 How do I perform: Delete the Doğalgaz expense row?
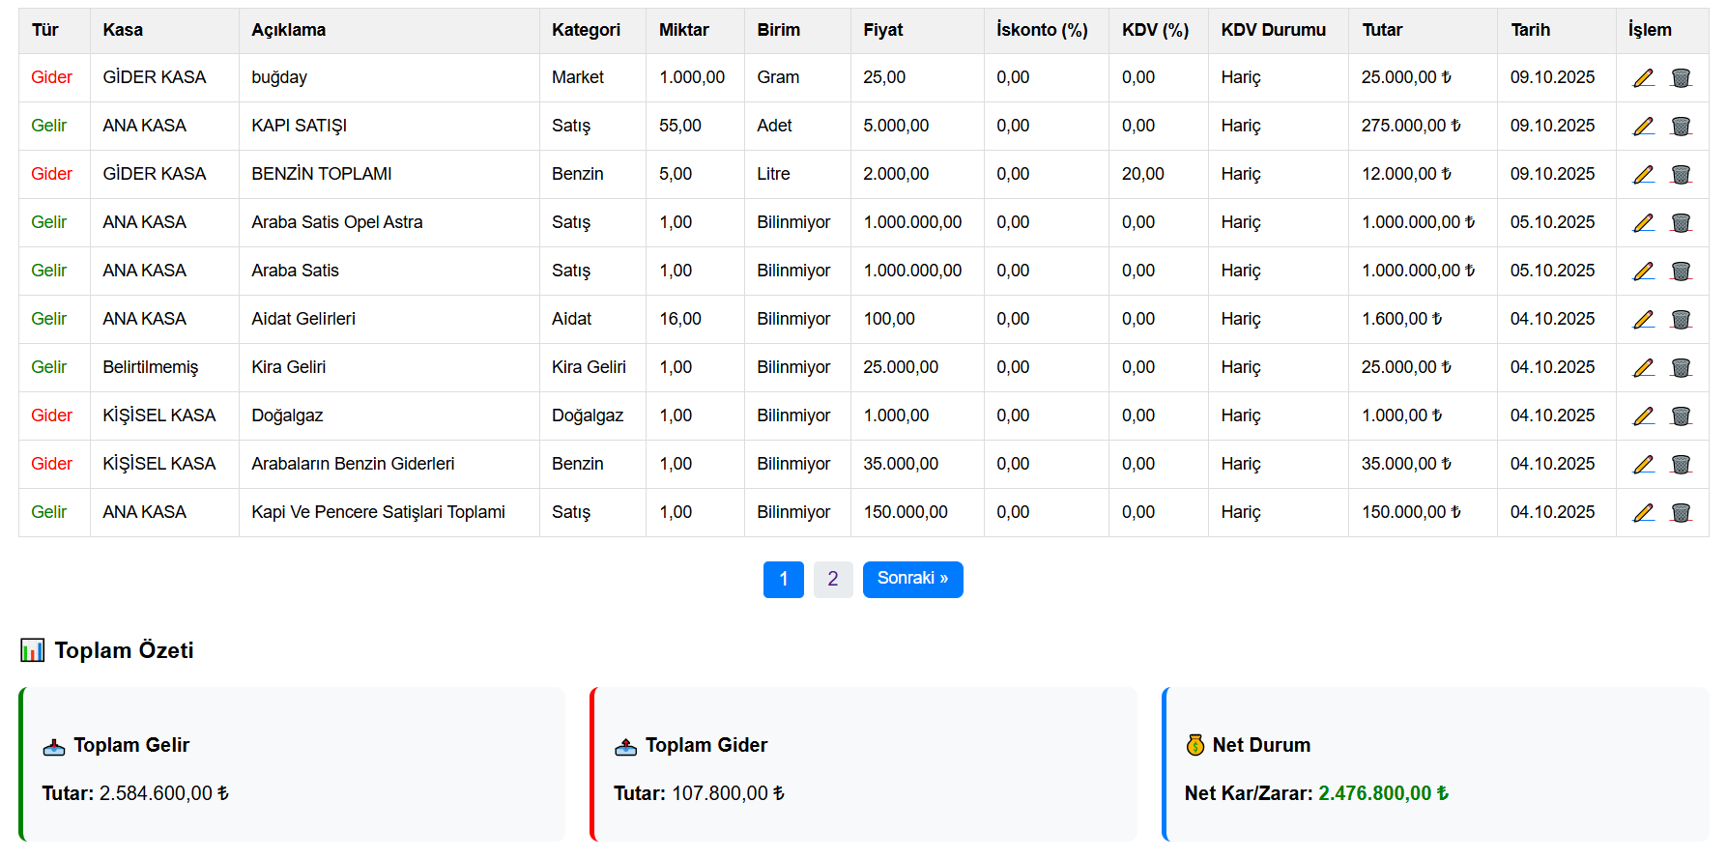pyautogui.click(x=1681, y=416)
